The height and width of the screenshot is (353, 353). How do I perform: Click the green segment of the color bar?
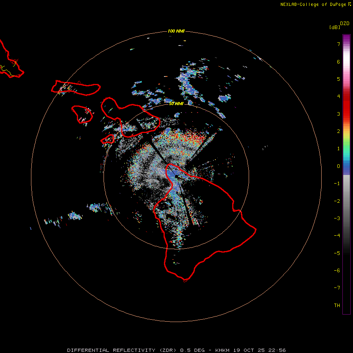point(346,145)
